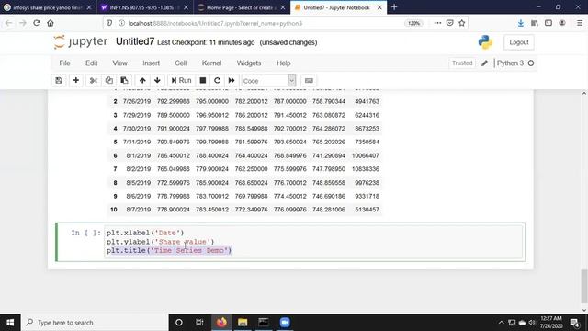The image size is (588, 331).
Task: Click the page vertical scrollbar thumb
Action: tap(584, 286)
